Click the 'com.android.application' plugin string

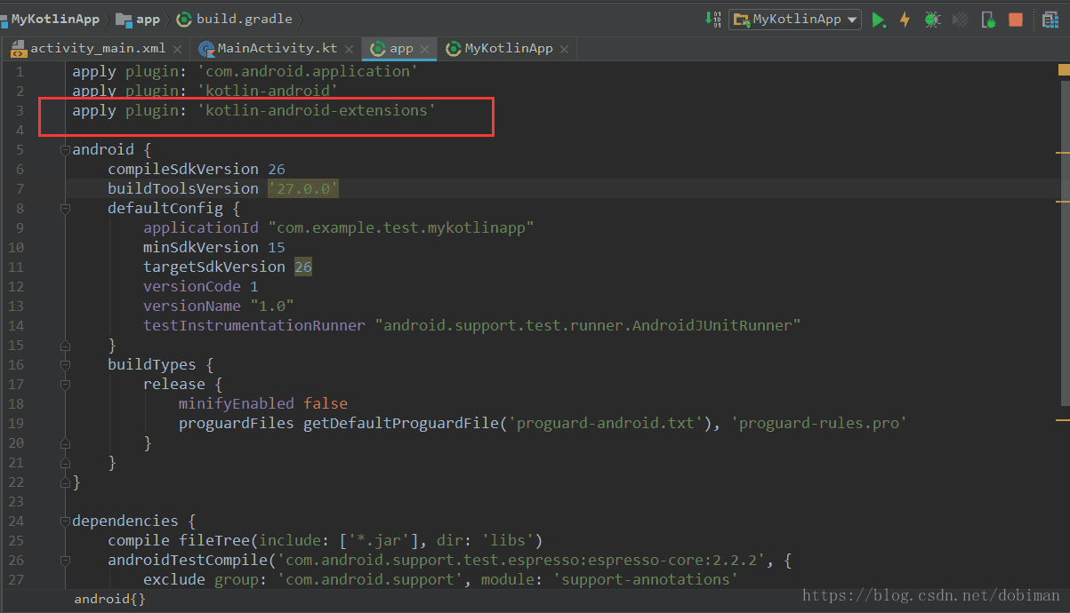[x=307, y=72]
